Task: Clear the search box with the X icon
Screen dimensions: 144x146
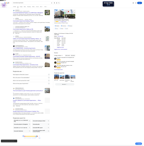Action: [52, 3]
